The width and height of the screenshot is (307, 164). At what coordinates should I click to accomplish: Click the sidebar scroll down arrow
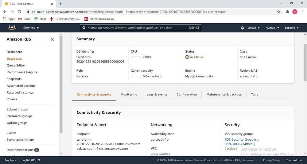61,154
